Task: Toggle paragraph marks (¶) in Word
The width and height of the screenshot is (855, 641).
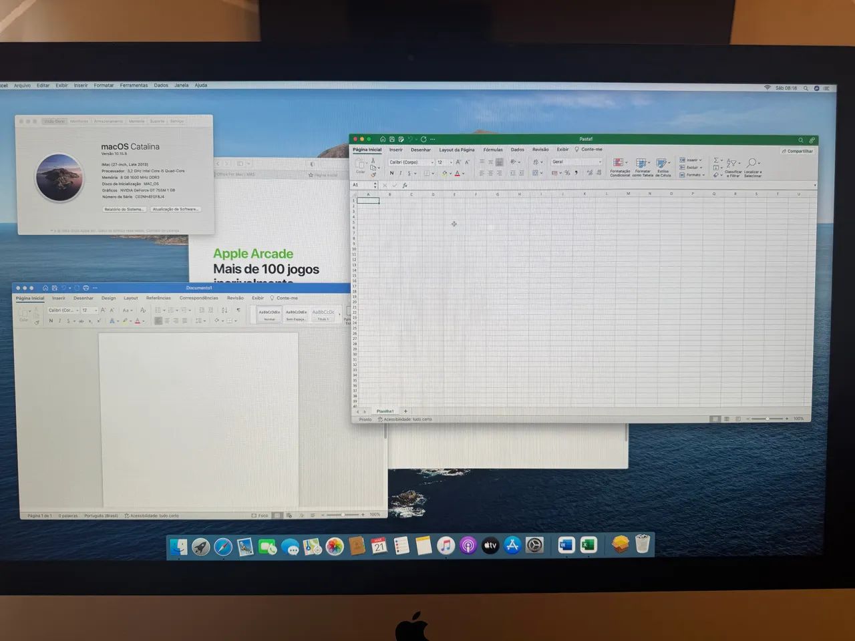Action: tap(238, 310)
